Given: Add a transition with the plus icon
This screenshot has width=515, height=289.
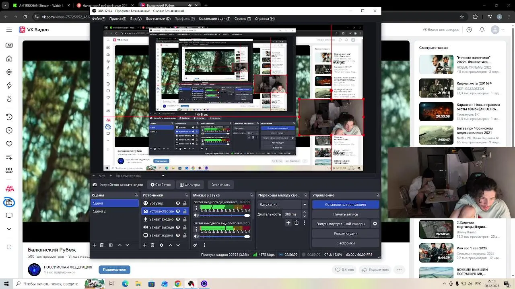Looking at the screenshot, I should click(x=288, y=223).
